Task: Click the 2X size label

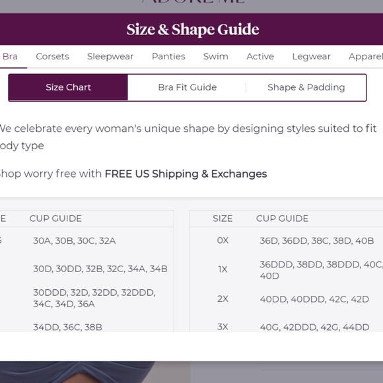Action: click(x=223, y=298)
